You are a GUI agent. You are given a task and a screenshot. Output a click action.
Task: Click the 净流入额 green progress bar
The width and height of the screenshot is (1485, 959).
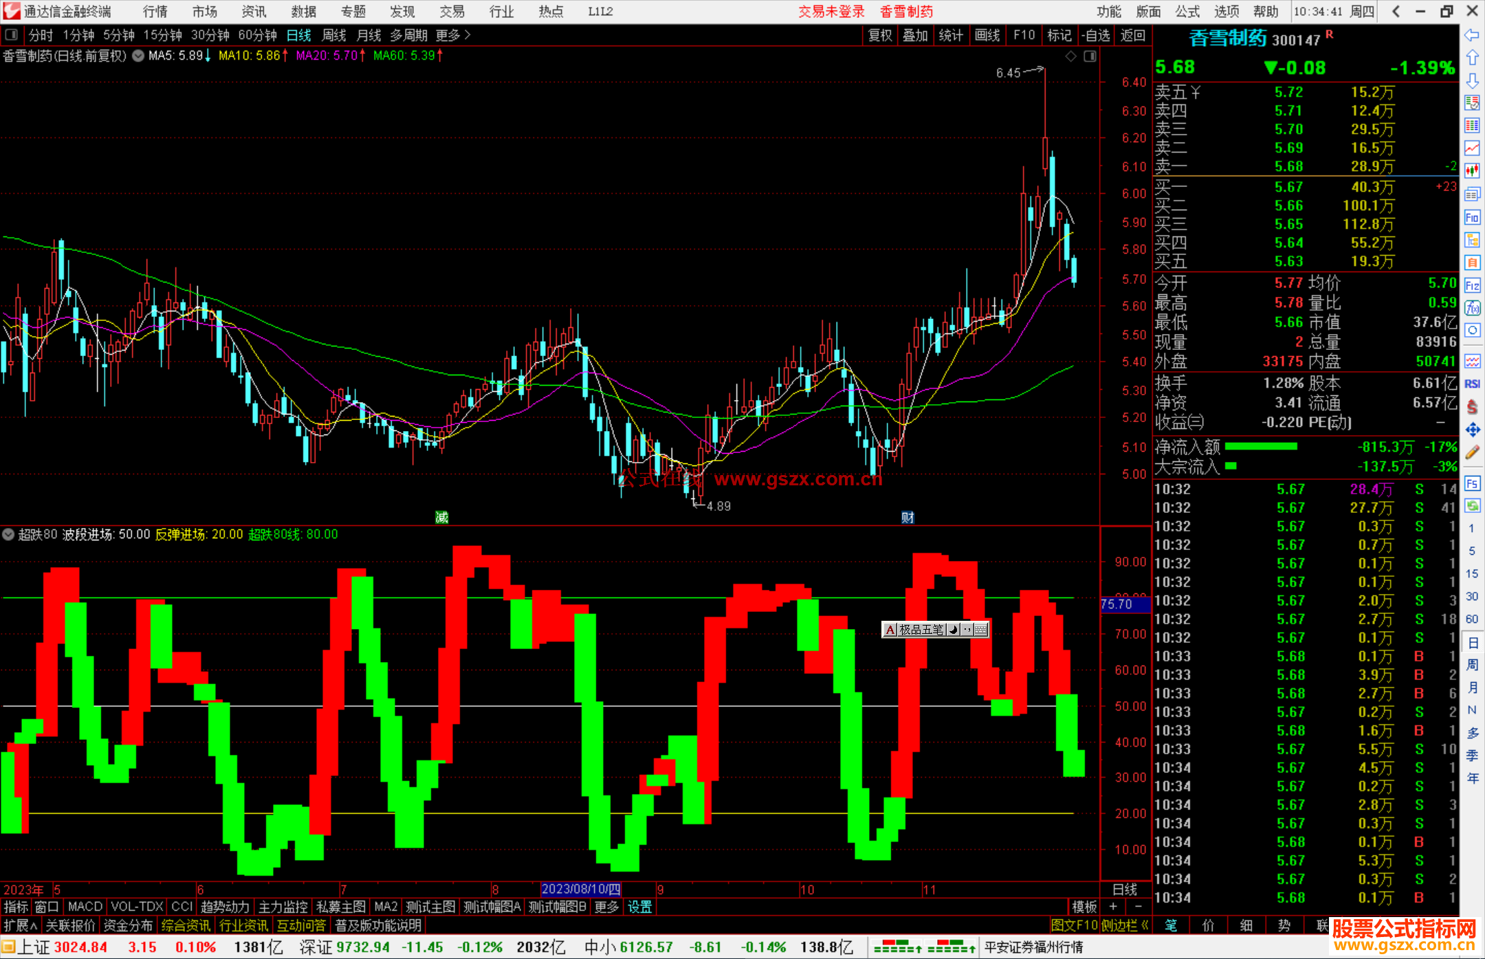tap(1261, 447)
